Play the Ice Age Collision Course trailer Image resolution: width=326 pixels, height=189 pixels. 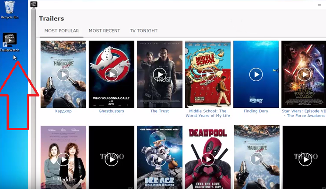click(x=160, y=159)
